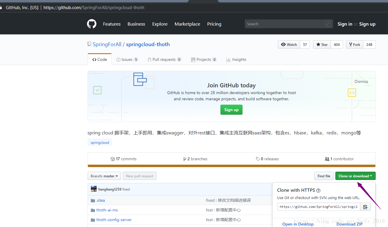The height and width of the screenshot is (227, 388).
Task: Click the help icon beside Clone with HTTPS
Action: click(x=318, y=190)
